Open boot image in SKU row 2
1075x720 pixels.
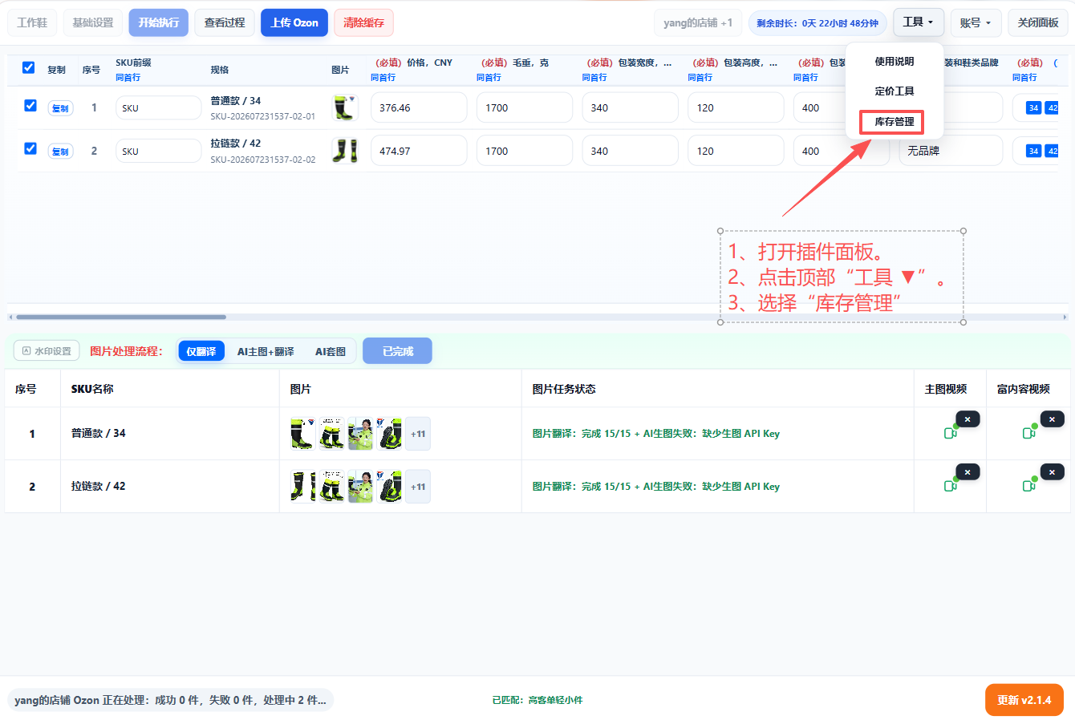(x=344, y=151)
